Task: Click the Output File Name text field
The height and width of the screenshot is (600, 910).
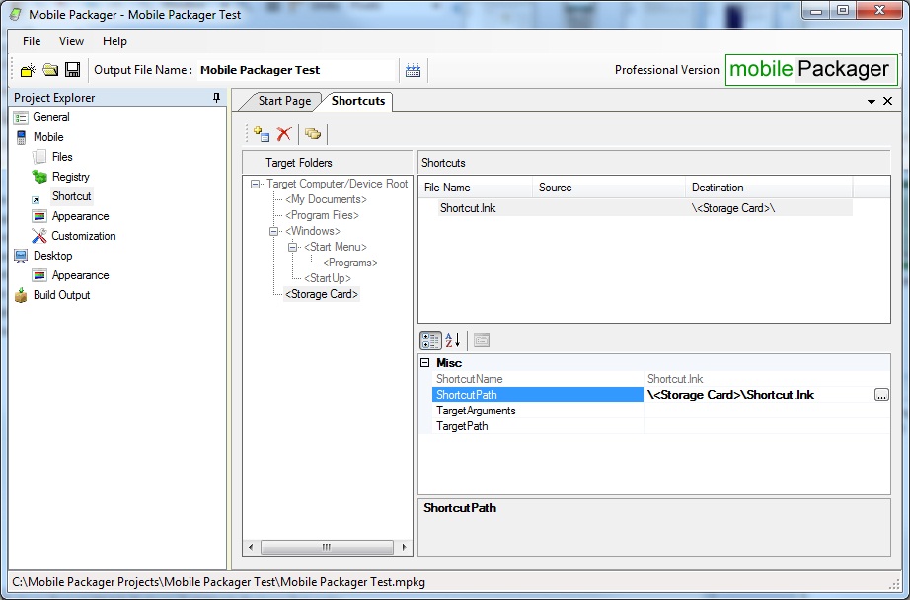Action: coord(296,70)
